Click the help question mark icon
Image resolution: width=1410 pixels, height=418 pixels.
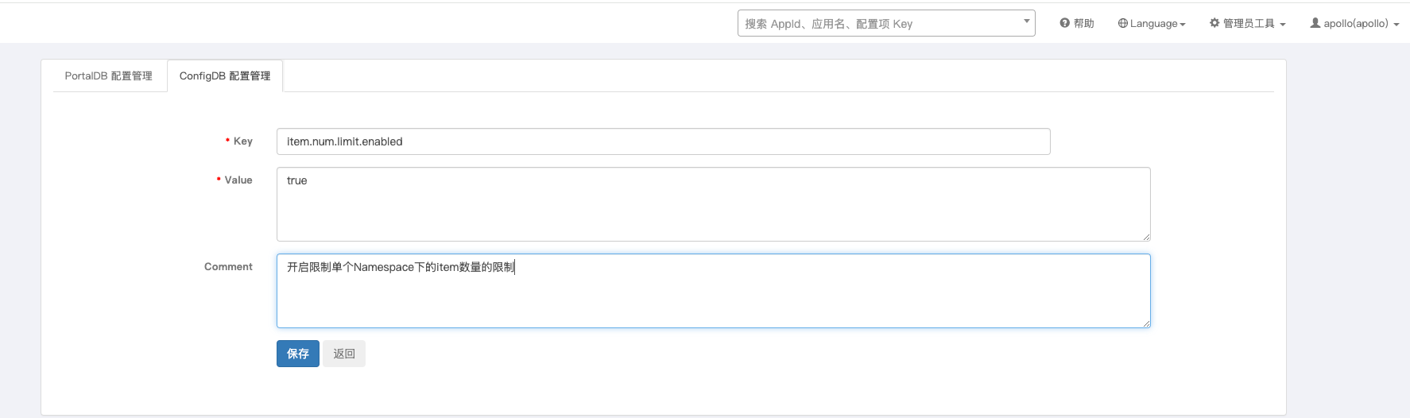(1064, 23)
